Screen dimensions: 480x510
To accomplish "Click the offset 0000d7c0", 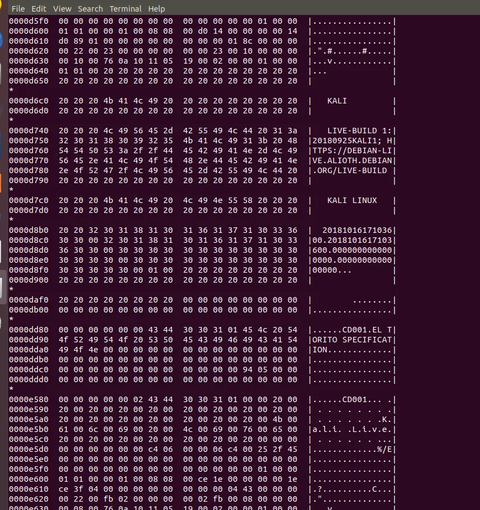I will coord(29,200).
